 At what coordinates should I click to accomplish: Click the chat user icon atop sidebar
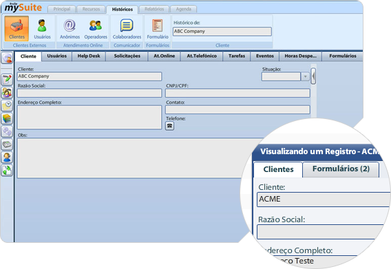tap(7, 58)
